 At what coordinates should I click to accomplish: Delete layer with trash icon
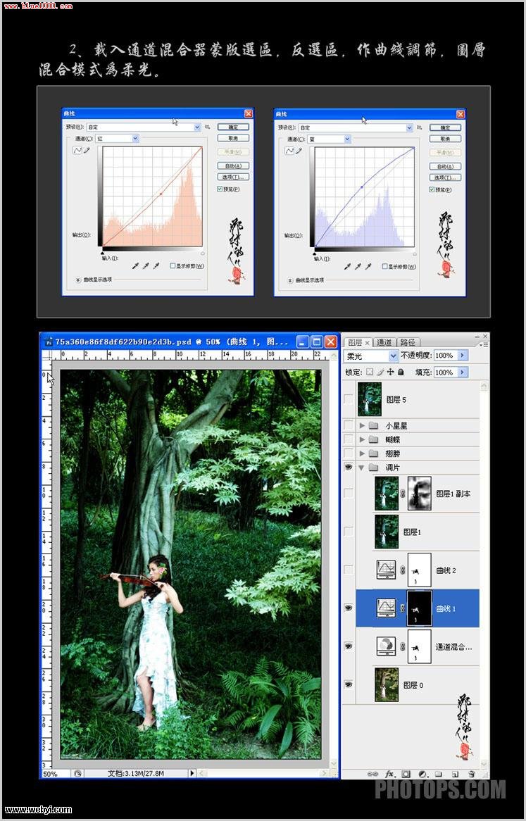[472, 773]
